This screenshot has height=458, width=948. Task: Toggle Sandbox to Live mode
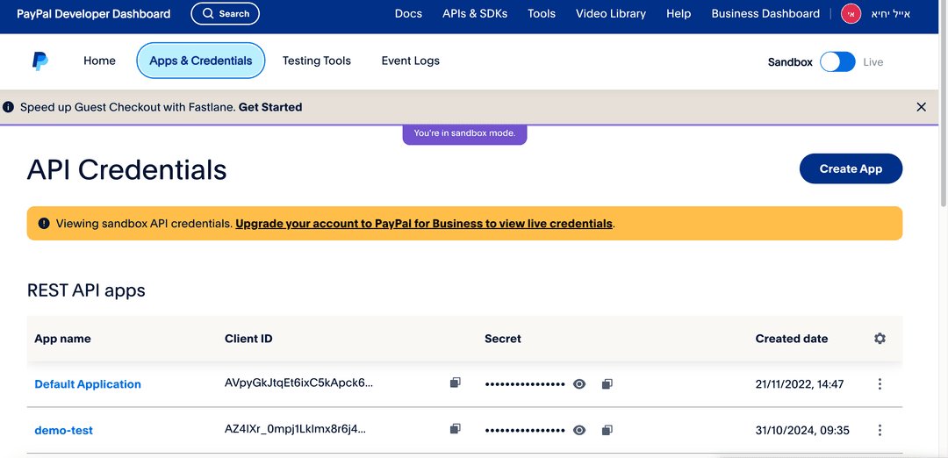click(837, 61)
